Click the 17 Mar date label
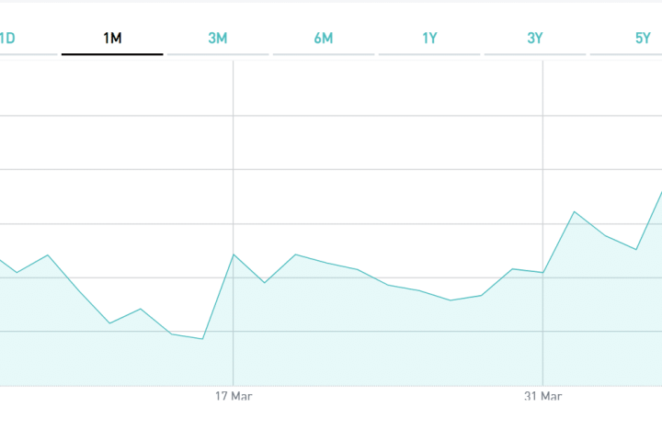 click(234, 397)
